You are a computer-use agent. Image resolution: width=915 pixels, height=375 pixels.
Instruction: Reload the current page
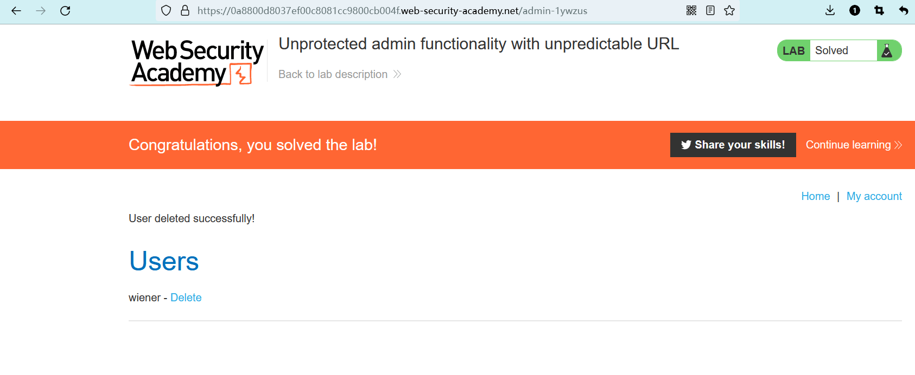[x=65, y=11]
